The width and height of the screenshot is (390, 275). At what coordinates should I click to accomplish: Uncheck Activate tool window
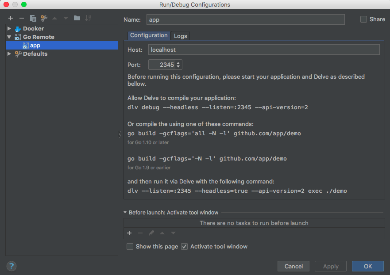coord(185,247)
